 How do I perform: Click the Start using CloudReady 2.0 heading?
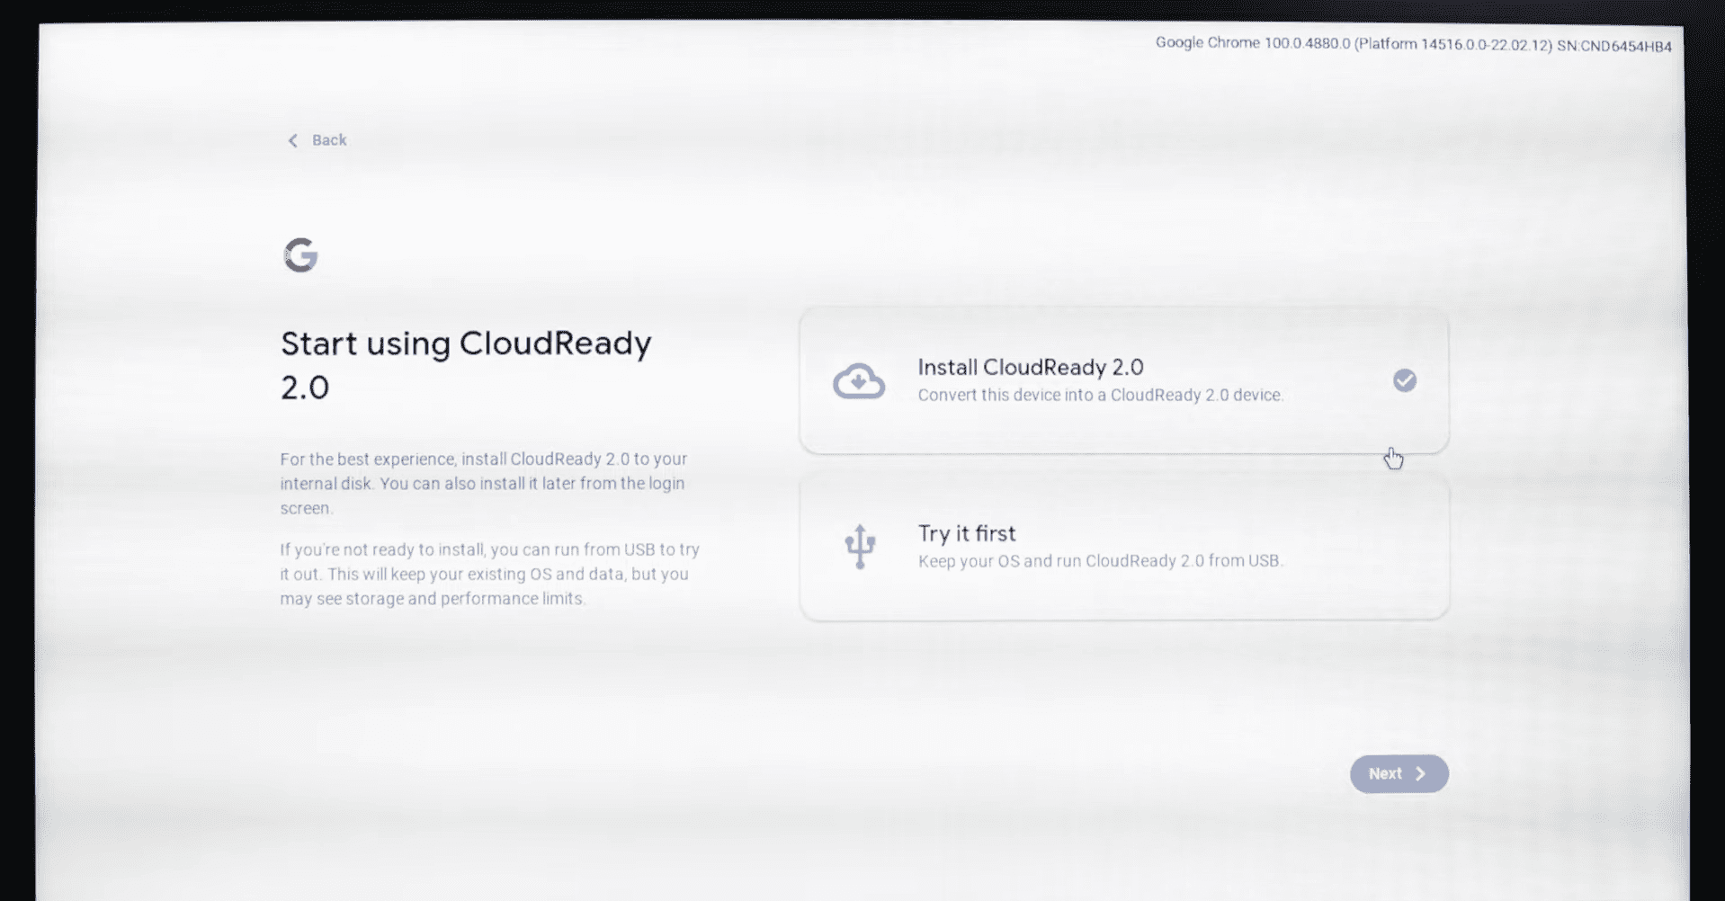tap(466, 365)
